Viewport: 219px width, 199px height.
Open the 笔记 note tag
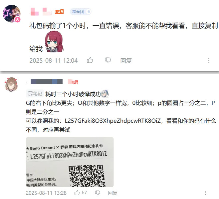pos(35,94)
